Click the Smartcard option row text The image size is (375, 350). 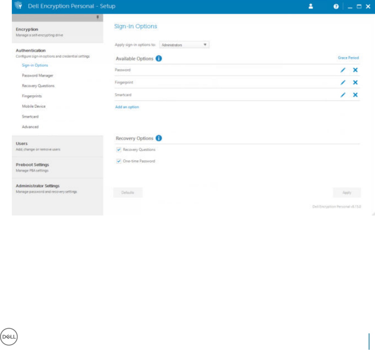tap(123, 95)
